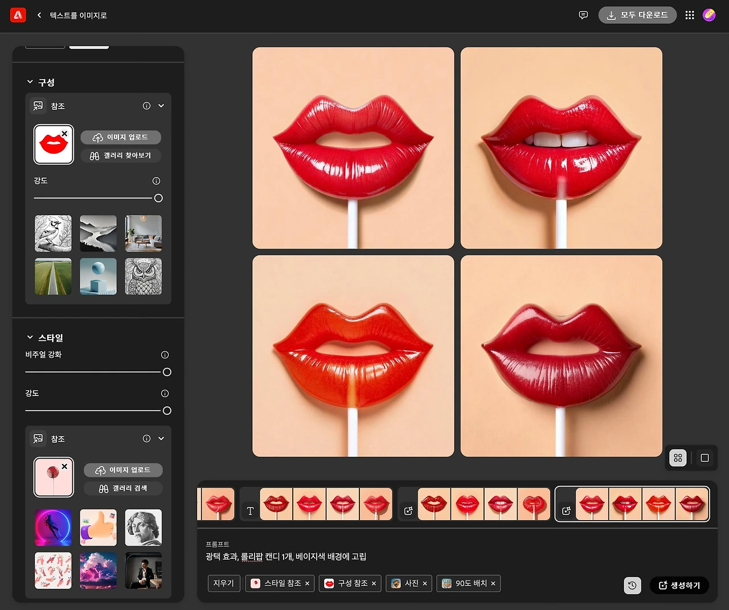Screen dimensions: 729x610
Task: Go back with the arrow beside 텍스트를 이미지로
Action: coord(39,15)
